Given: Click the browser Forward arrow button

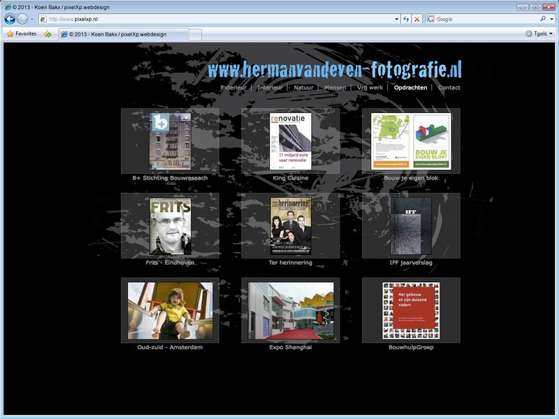Looking at the screenshot, I should pos(22,19).
